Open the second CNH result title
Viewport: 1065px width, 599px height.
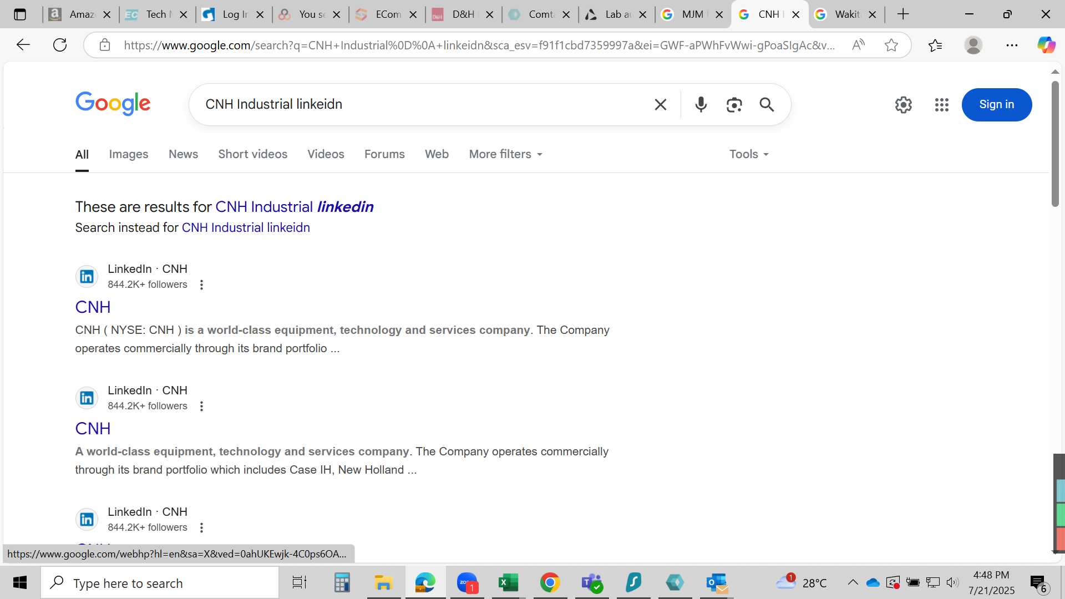click(93, 429)
